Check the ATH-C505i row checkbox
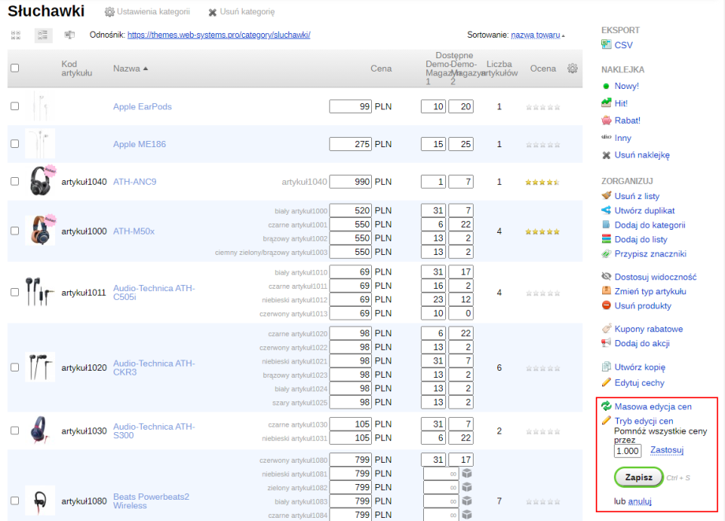The height and width of the screenshot is (521, 725). pyautogui.click(x=15, y=292)
